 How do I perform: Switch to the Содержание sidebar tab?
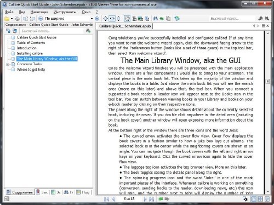20,192
